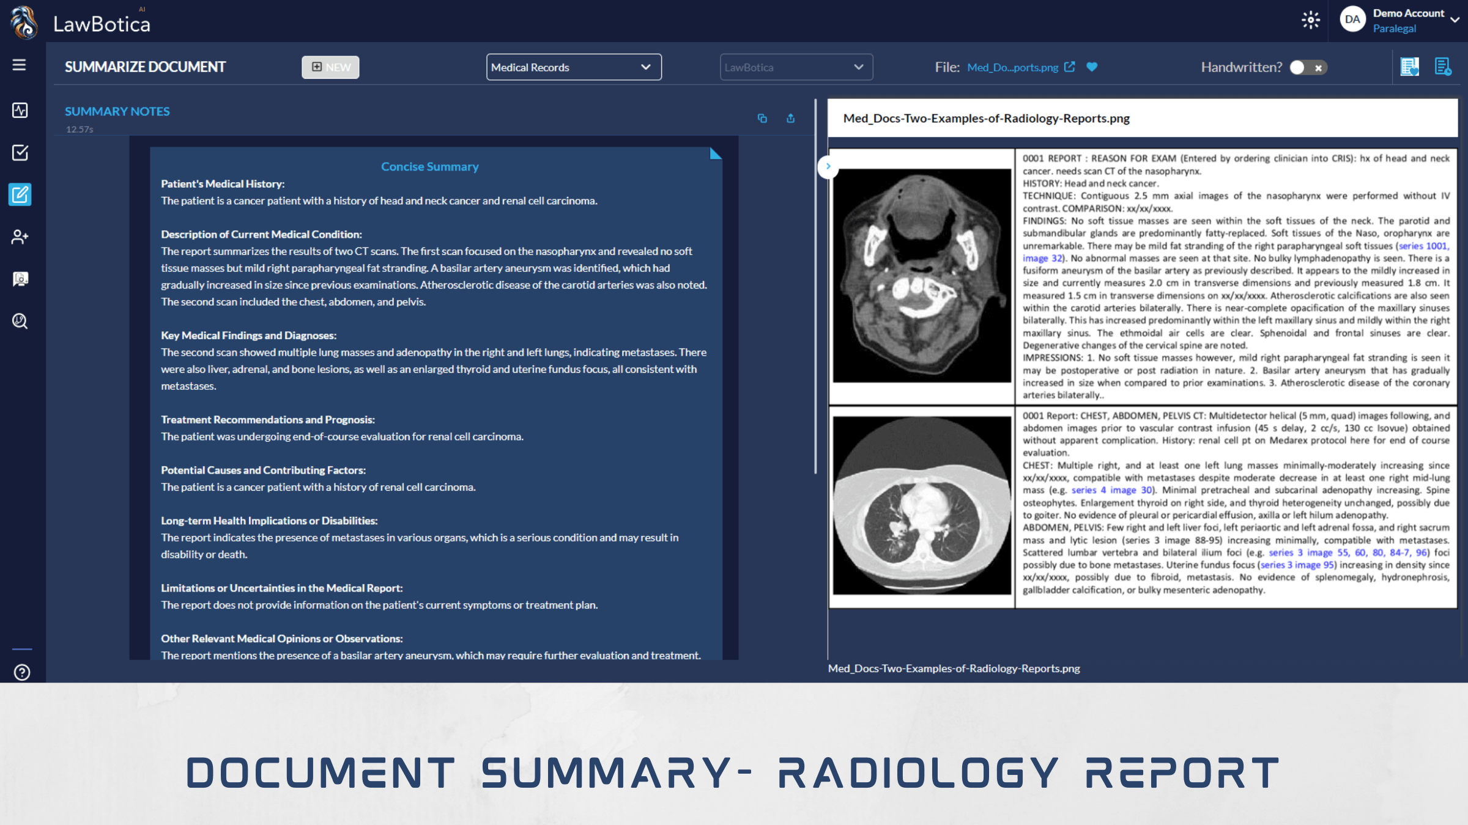This screenshot has height=825, width=1468.
Task: Export the summary notes with share icon
Action: [790, 119]
